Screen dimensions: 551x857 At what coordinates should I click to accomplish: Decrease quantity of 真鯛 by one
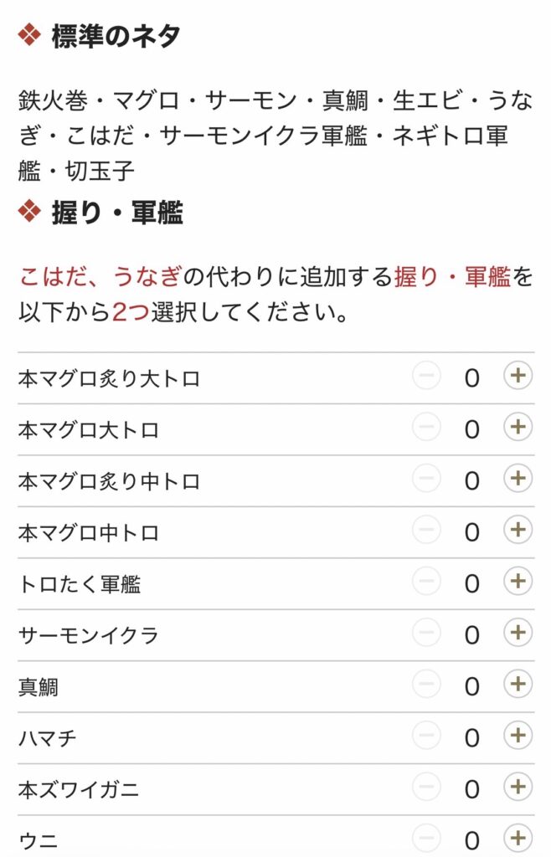pyautogui.click(x=426, y=685)
